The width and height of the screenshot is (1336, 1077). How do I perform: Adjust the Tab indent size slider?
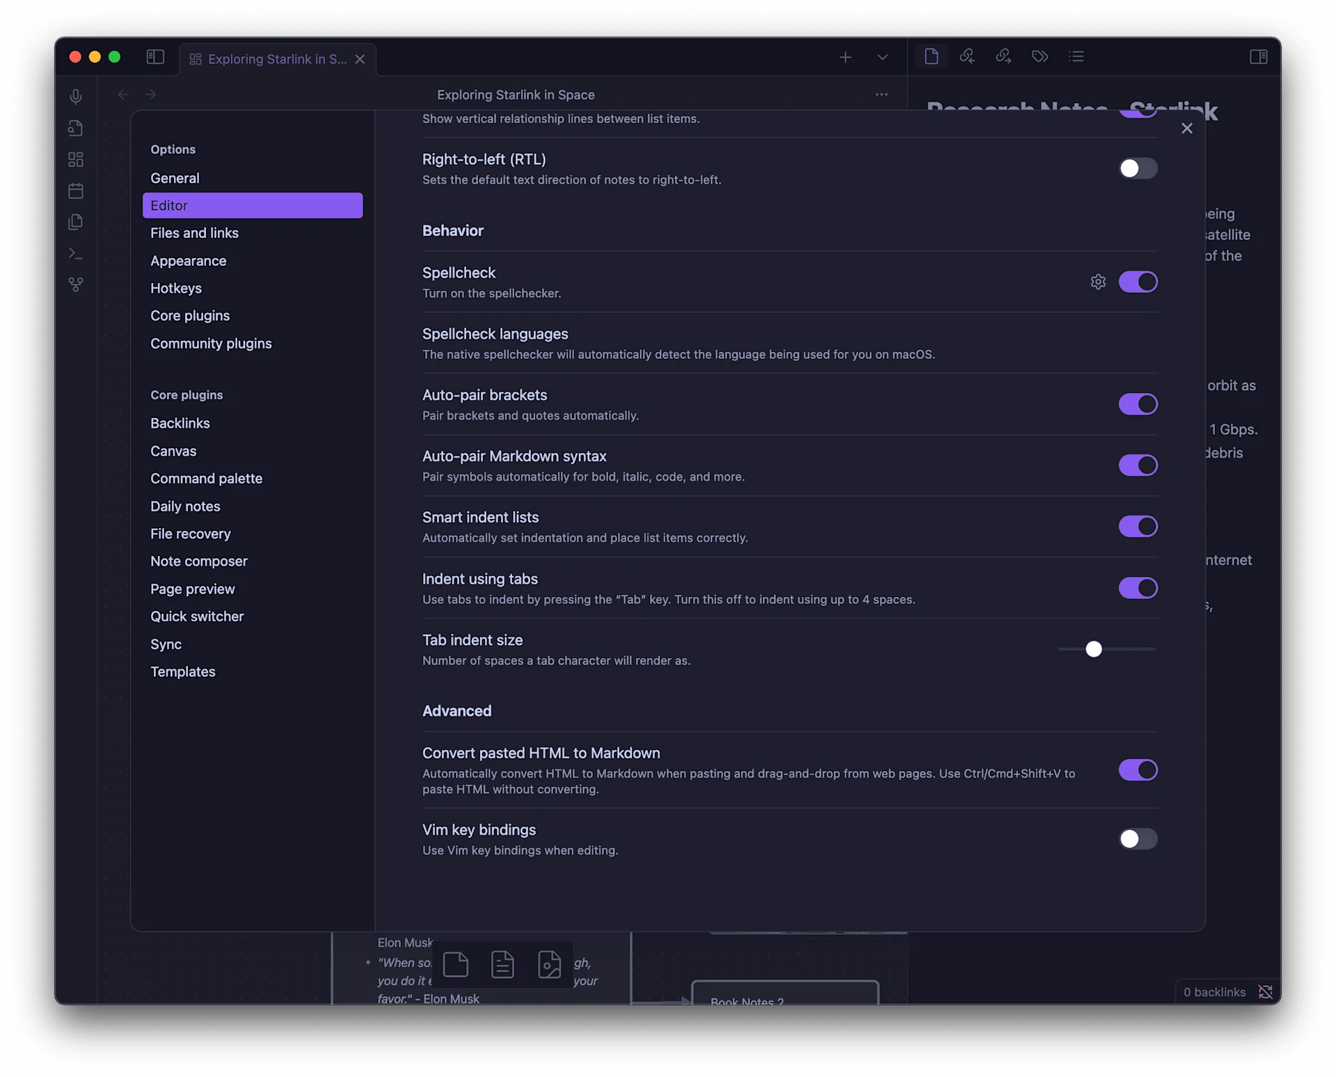tap(1093, 648)
